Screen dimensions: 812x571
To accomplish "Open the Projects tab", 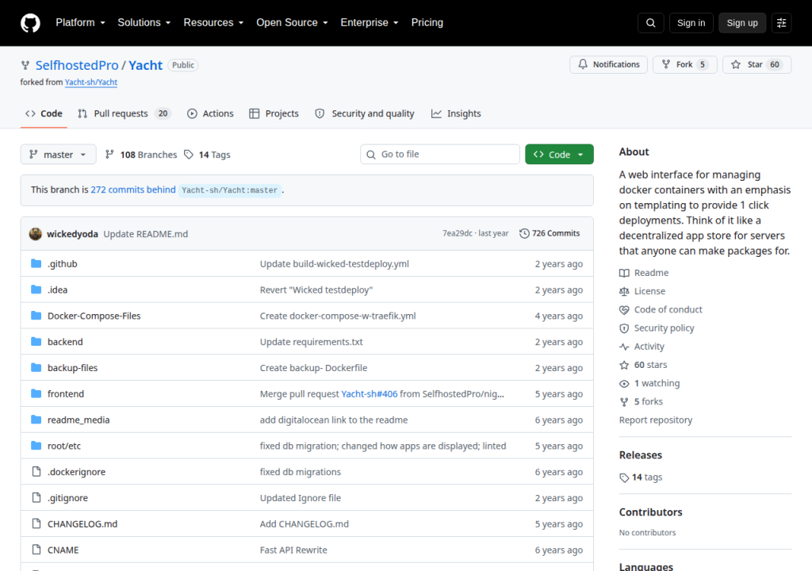I will (274, 113).
